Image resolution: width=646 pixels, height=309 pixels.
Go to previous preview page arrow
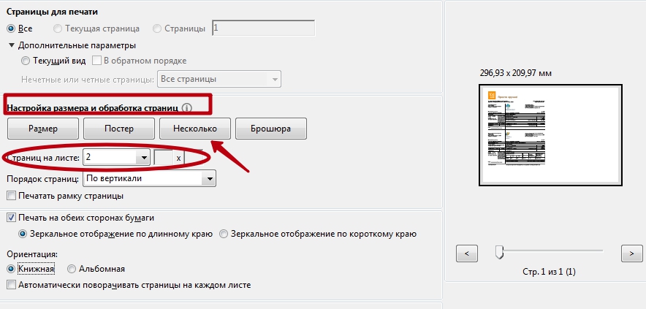466,253
